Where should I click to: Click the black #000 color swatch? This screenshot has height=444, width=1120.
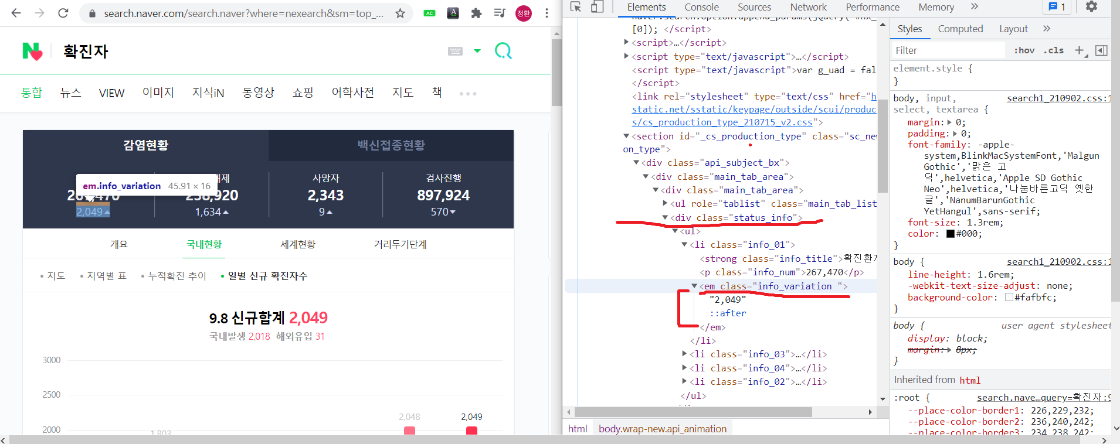pos(951,234)
